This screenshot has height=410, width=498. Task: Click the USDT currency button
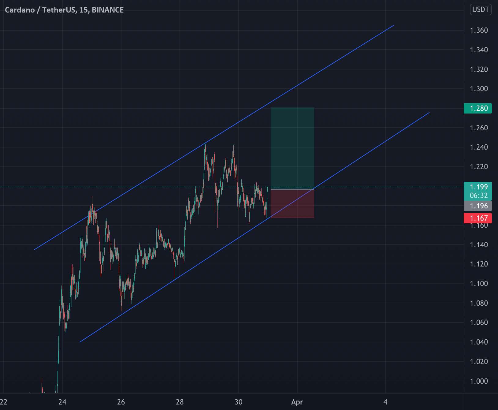point(481,9)
